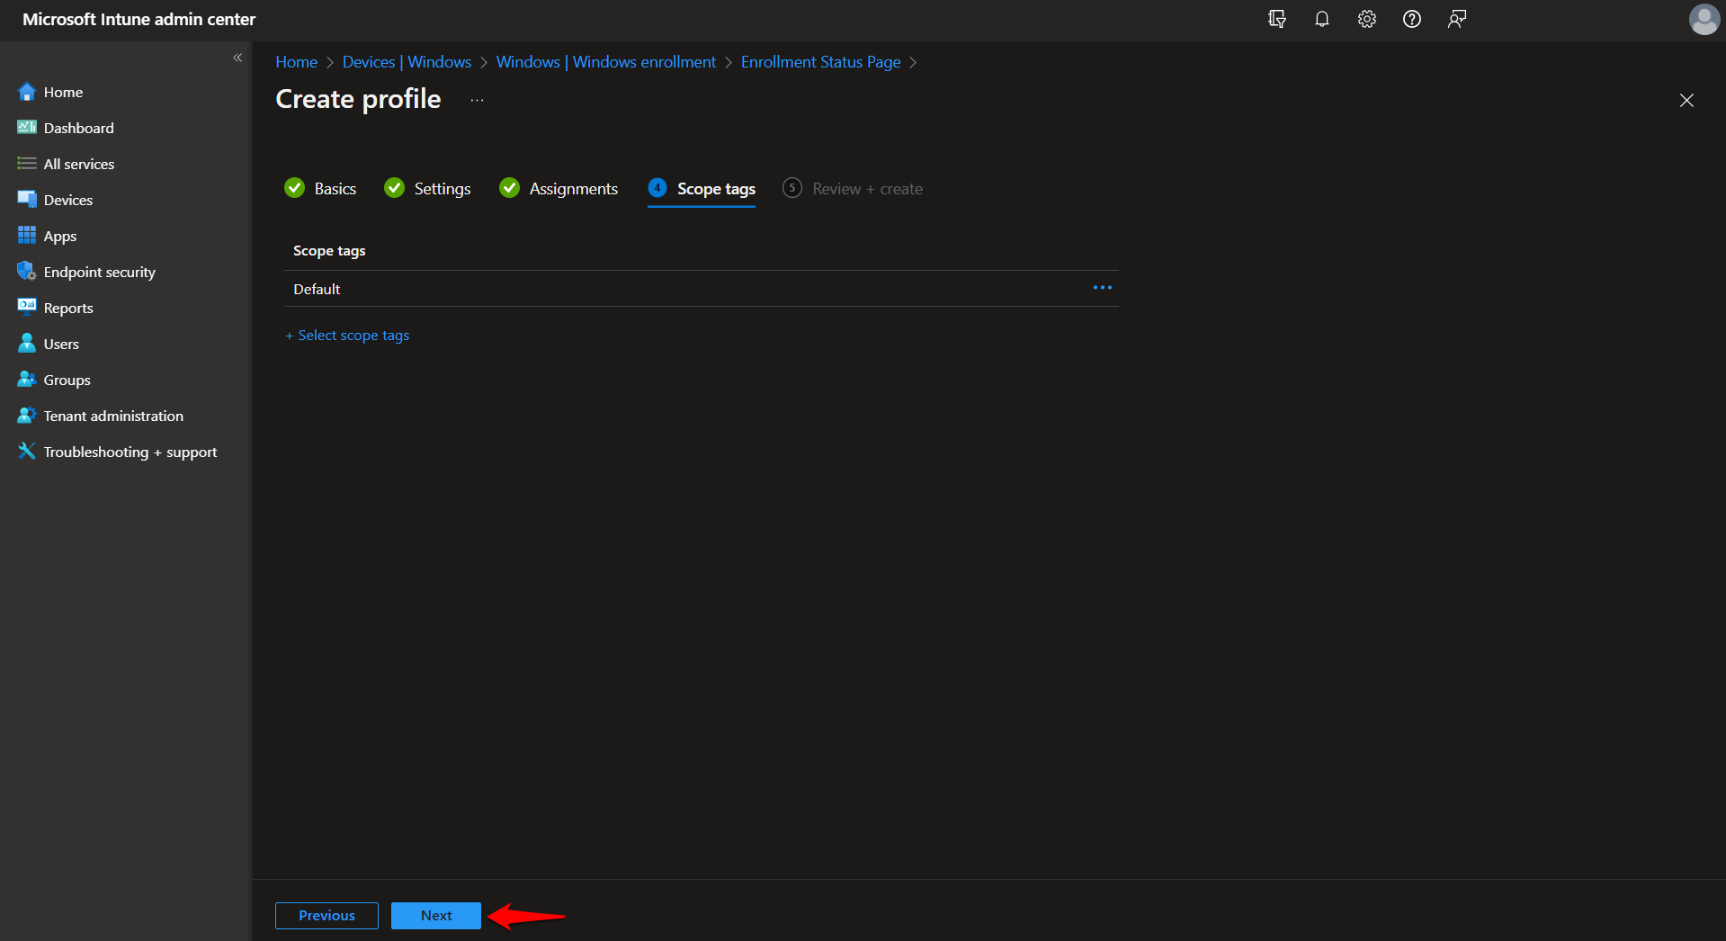Open the Default scope tag ellipsis menu
Viewport: 1726px width, 941px height.
click(1102, 288)
